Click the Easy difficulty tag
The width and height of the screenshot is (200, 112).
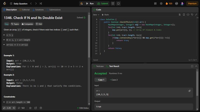click(6, 24)
